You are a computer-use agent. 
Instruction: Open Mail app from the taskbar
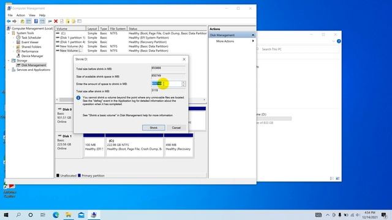coord(81,215)
